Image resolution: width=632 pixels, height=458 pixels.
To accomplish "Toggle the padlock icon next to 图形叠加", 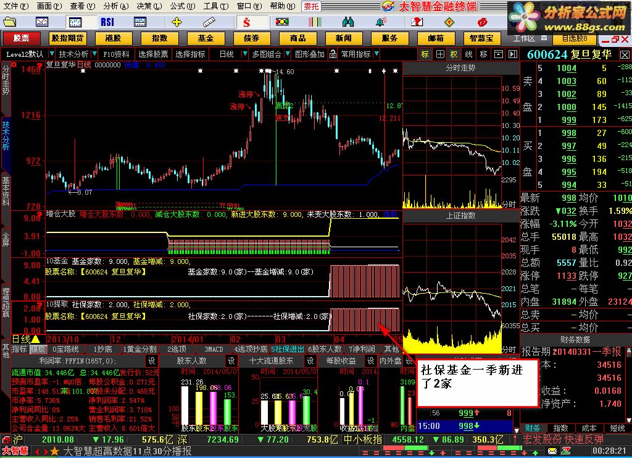I will tap(333, 54).
